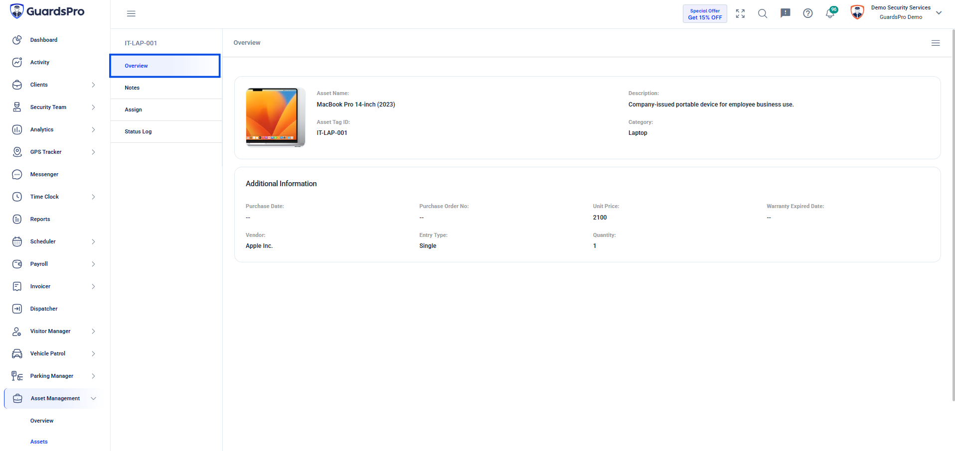The height and width of the screenshot is (451, 955).
Task: Expand the Time Clock chevron
Action: (x=93, y=197)
